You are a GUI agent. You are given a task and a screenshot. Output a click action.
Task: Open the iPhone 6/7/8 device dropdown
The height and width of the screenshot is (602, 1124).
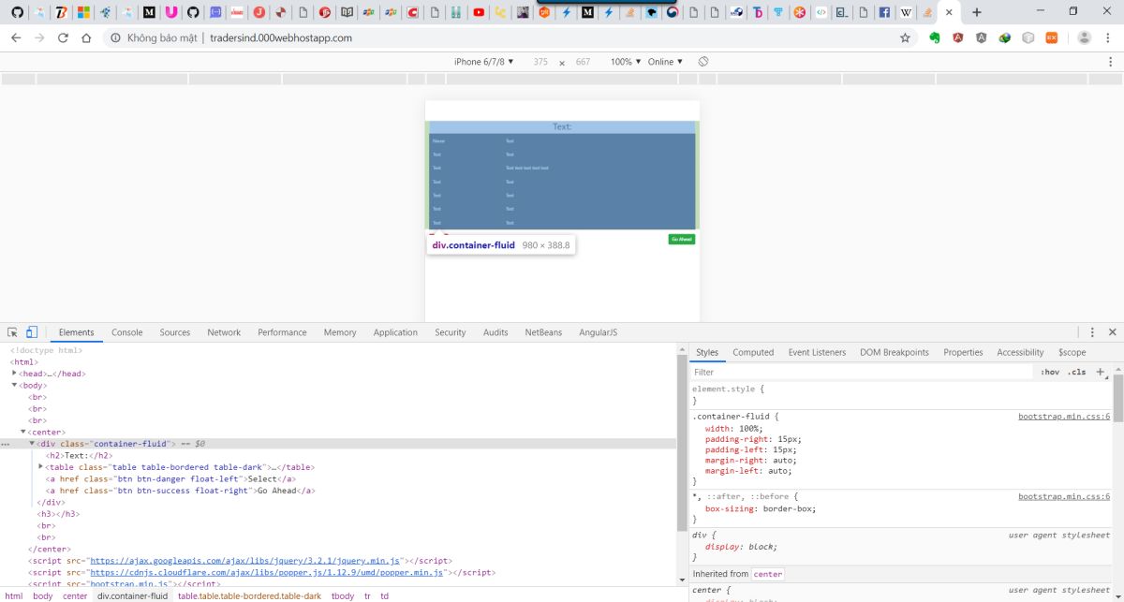(484, 62)
